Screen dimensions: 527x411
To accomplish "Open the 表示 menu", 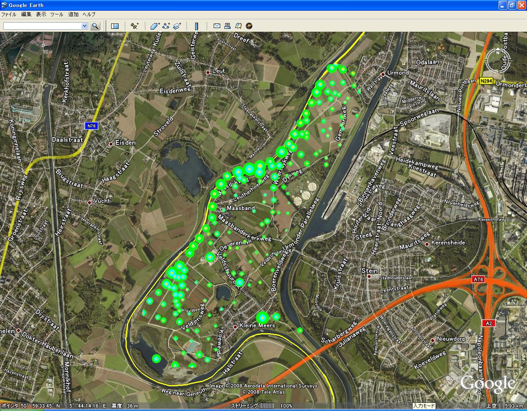I will coord(41,14).
